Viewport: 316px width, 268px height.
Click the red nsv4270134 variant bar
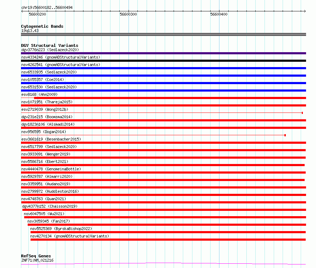pyautogui.click(x=168, y=240)
